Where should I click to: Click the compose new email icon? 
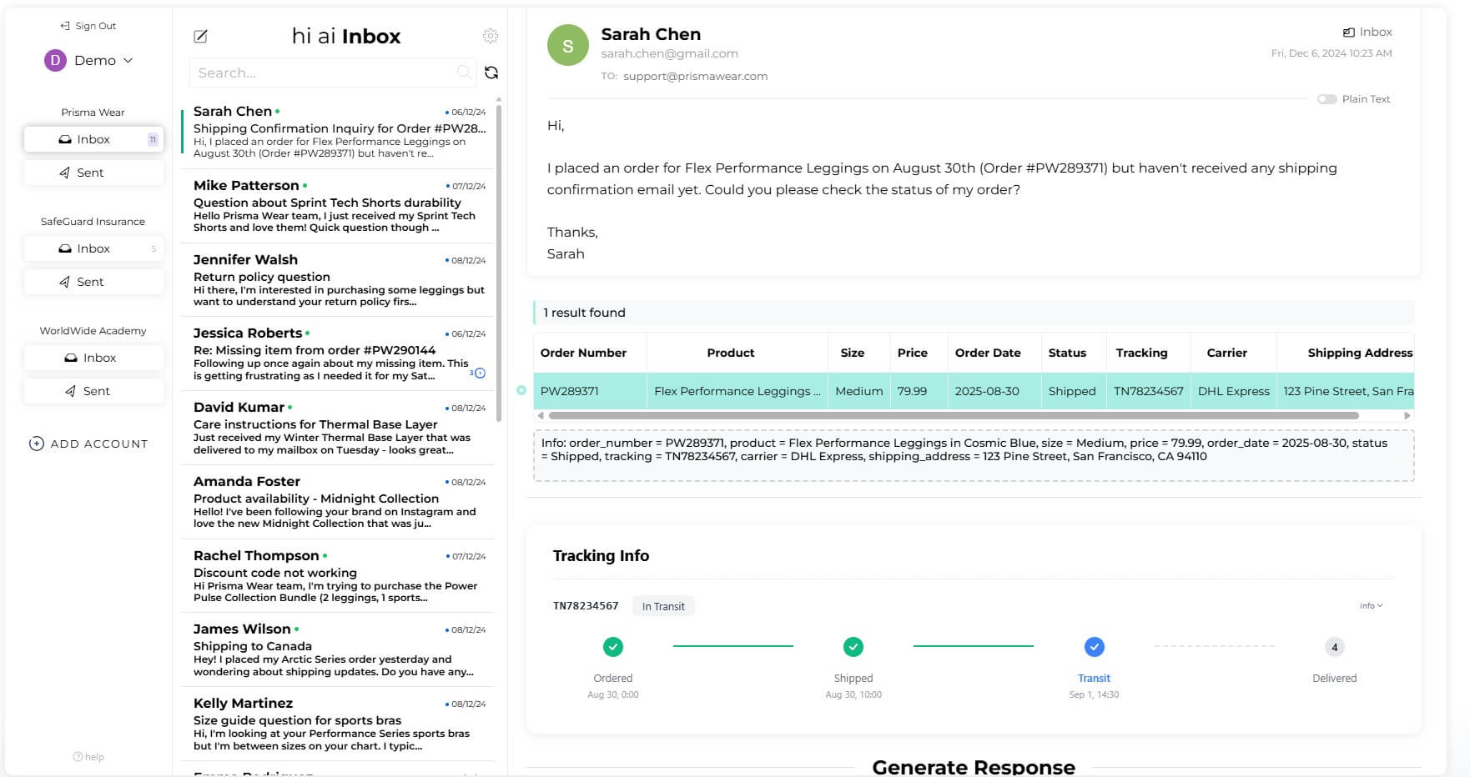tap(200, 36)
